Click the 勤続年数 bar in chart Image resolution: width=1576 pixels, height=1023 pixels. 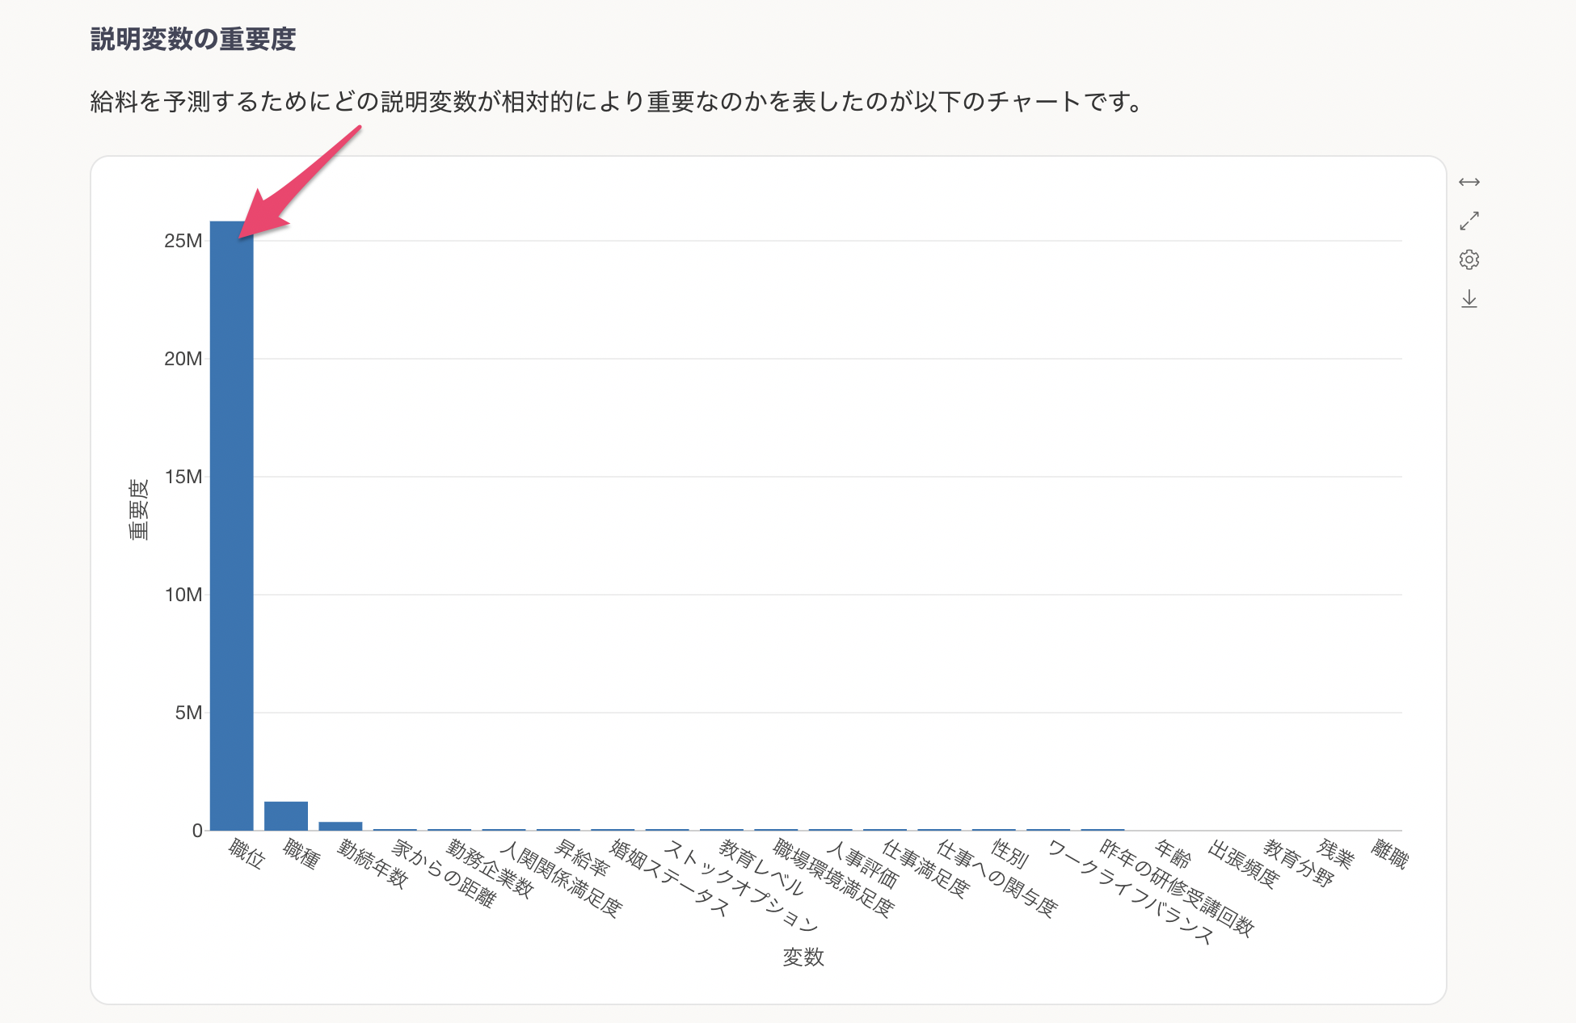tap(340, 826)
